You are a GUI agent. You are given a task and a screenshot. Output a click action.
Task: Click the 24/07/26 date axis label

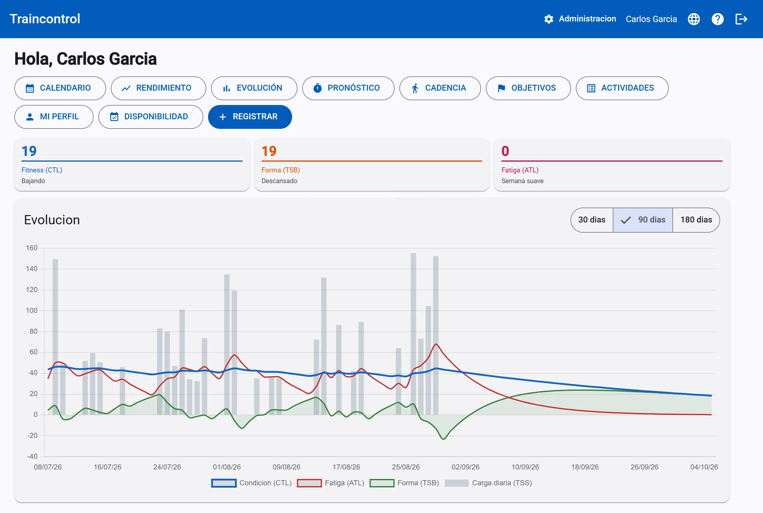(x=167, y=467)
